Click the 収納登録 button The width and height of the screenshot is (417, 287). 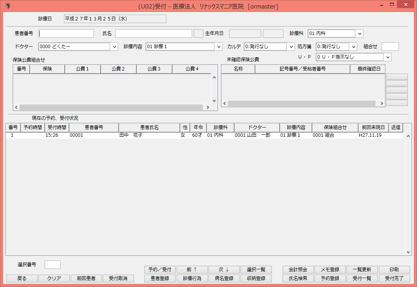pyautogui.click(x=256, y=278)
